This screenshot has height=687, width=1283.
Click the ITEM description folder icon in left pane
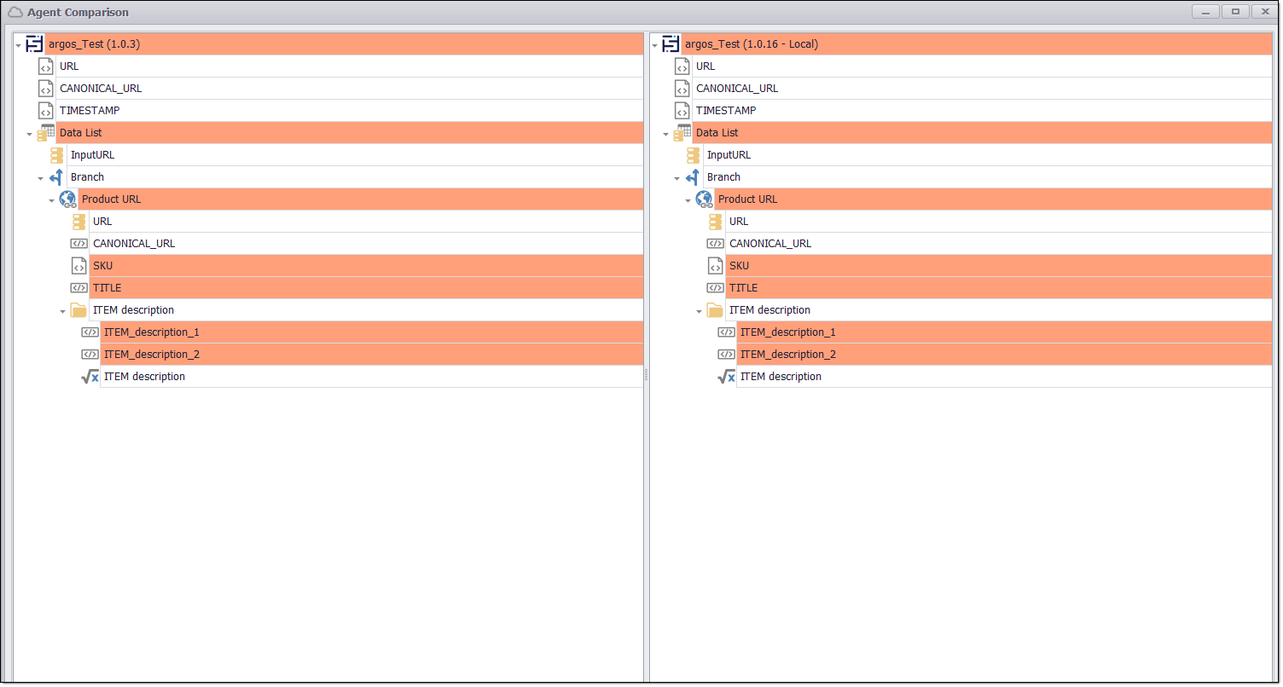[x=78, y=310]
